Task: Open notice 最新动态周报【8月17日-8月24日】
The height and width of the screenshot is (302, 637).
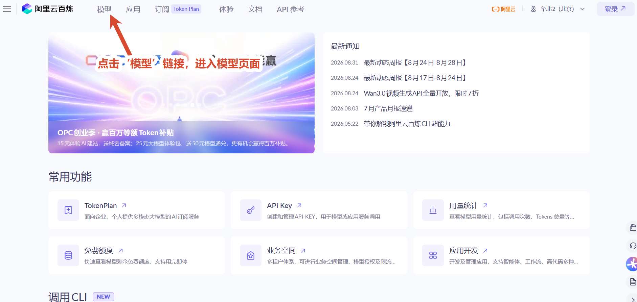Action: pos(416,78)
